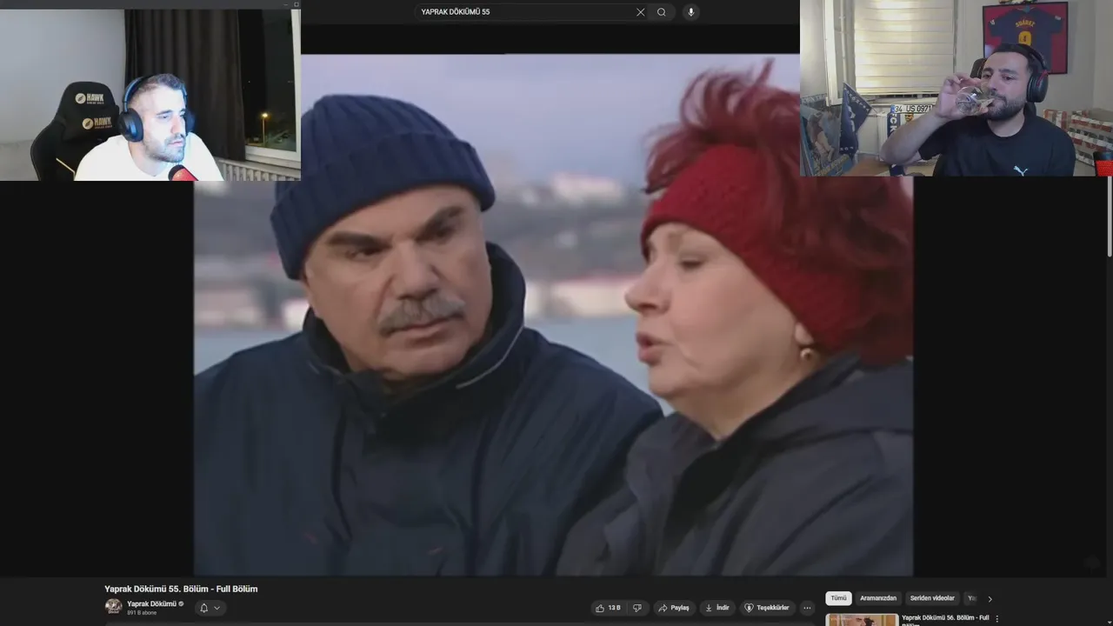Viewport: 1113px width, 626px height.
Task: Click the magnifier search button
Action: click(x=662, y=12)
